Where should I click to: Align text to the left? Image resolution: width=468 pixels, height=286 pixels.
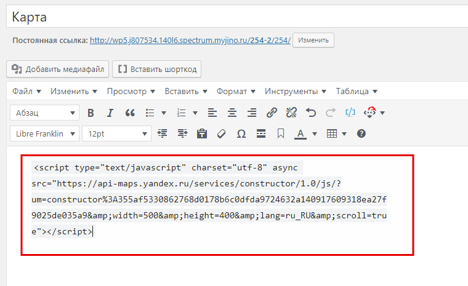pos(212,113)
